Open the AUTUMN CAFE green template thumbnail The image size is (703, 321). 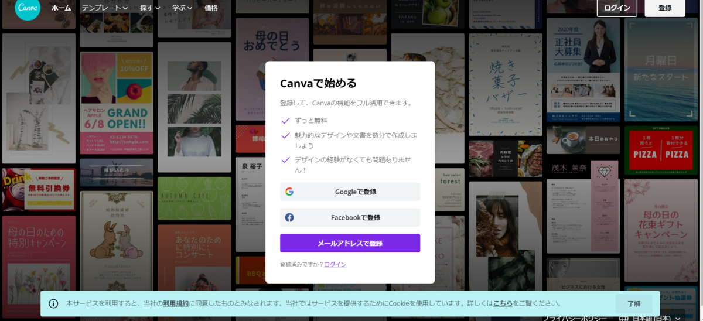pyautogui.click(x=194, y=198)
